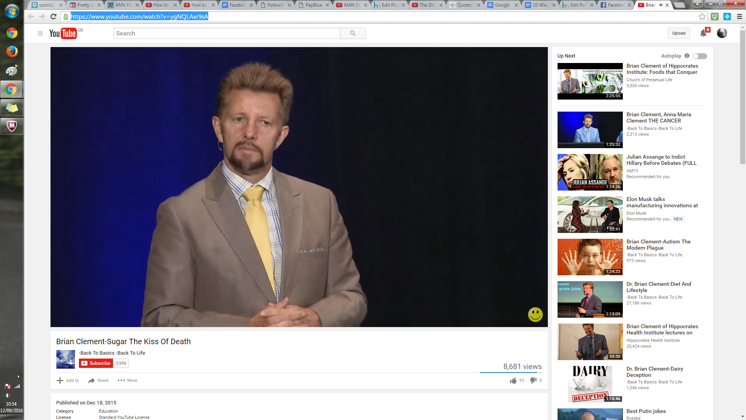Switch to the PayBlue tab

click(x=314, y=5)
